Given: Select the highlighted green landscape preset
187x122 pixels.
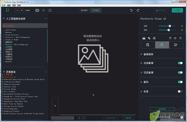Looking at the screenshot, I should [x=9, y=47].
